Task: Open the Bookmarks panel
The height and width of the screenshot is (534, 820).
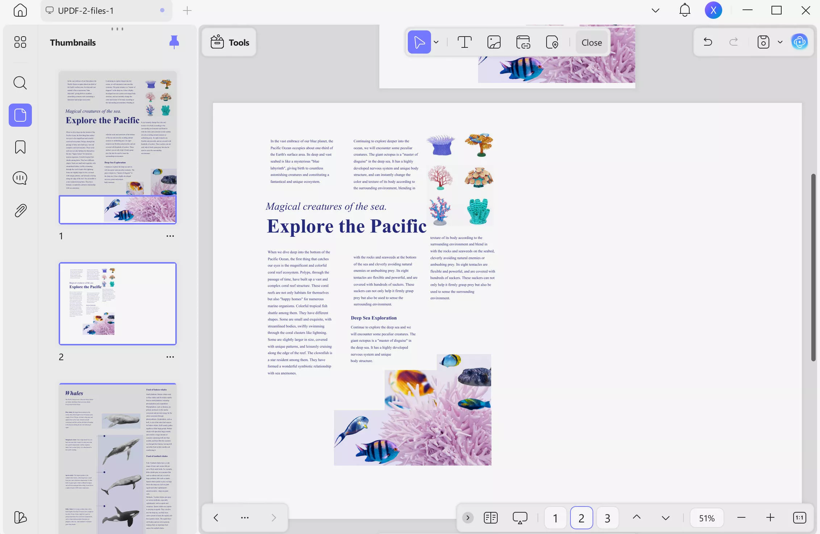Action: 20,147
